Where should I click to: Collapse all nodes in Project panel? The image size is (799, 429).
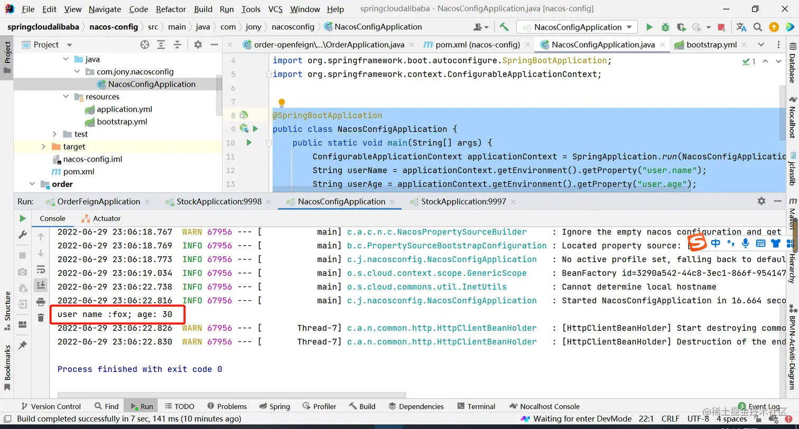178,45
